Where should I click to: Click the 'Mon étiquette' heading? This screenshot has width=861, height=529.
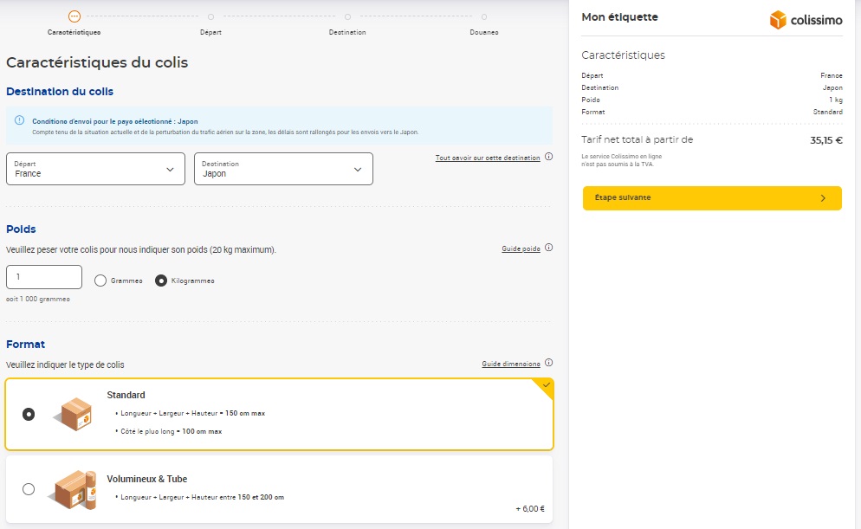coord(619,17)
